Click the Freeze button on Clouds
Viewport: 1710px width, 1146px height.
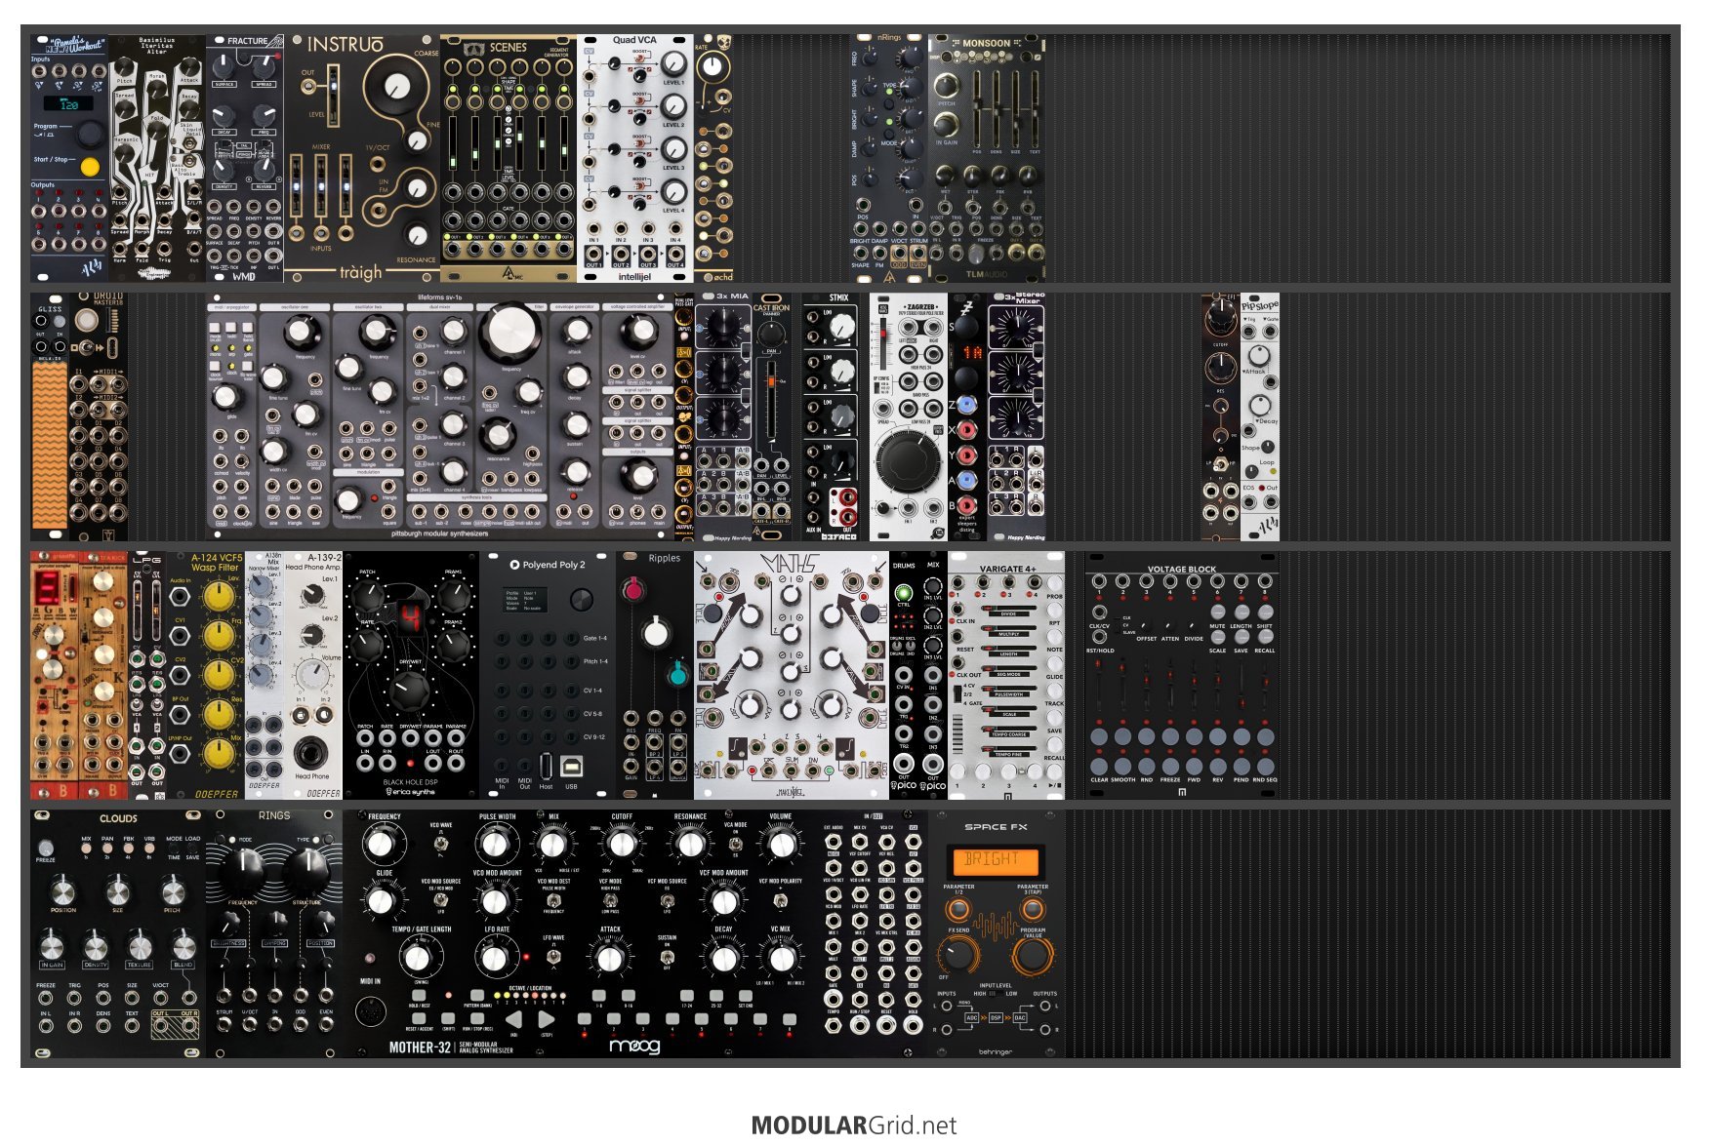point(45,849)
